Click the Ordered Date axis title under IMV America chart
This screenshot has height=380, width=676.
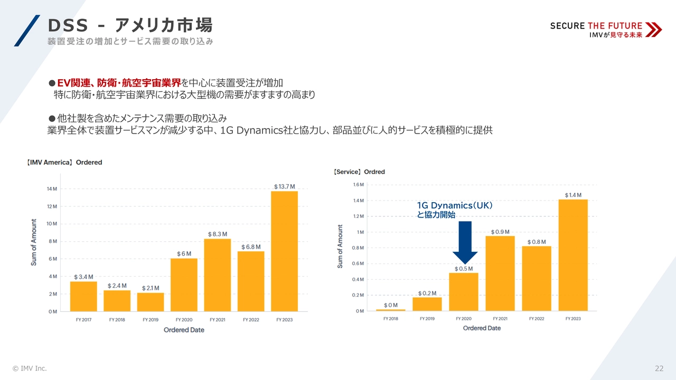coord(184,330)
